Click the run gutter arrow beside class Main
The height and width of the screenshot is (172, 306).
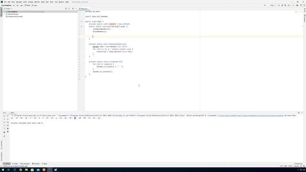coord(82,21)
